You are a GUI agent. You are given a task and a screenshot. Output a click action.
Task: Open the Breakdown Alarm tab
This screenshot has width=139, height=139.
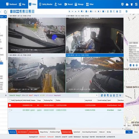pos(67,132)
